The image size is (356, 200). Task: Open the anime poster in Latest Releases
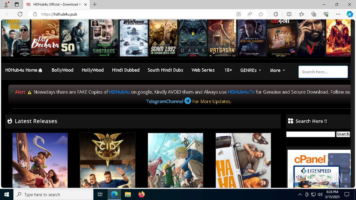[x=175, y=161]
